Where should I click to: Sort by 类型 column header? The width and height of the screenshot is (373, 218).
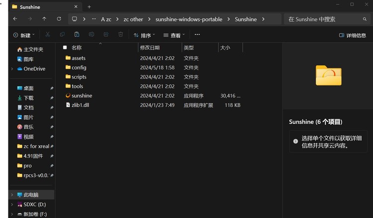click(x=188, y=48)
